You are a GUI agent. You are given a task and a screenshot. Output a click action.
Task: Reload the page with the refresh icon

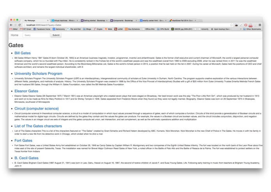(19, 25)
